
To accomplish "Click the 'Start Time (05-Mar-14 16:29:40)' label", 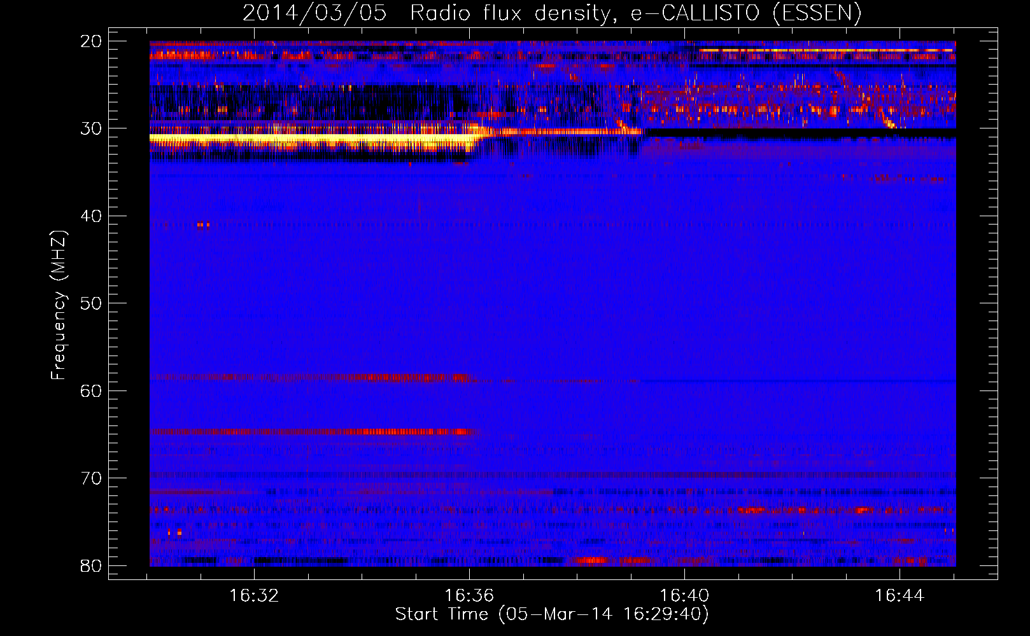I will coord(552,614).
